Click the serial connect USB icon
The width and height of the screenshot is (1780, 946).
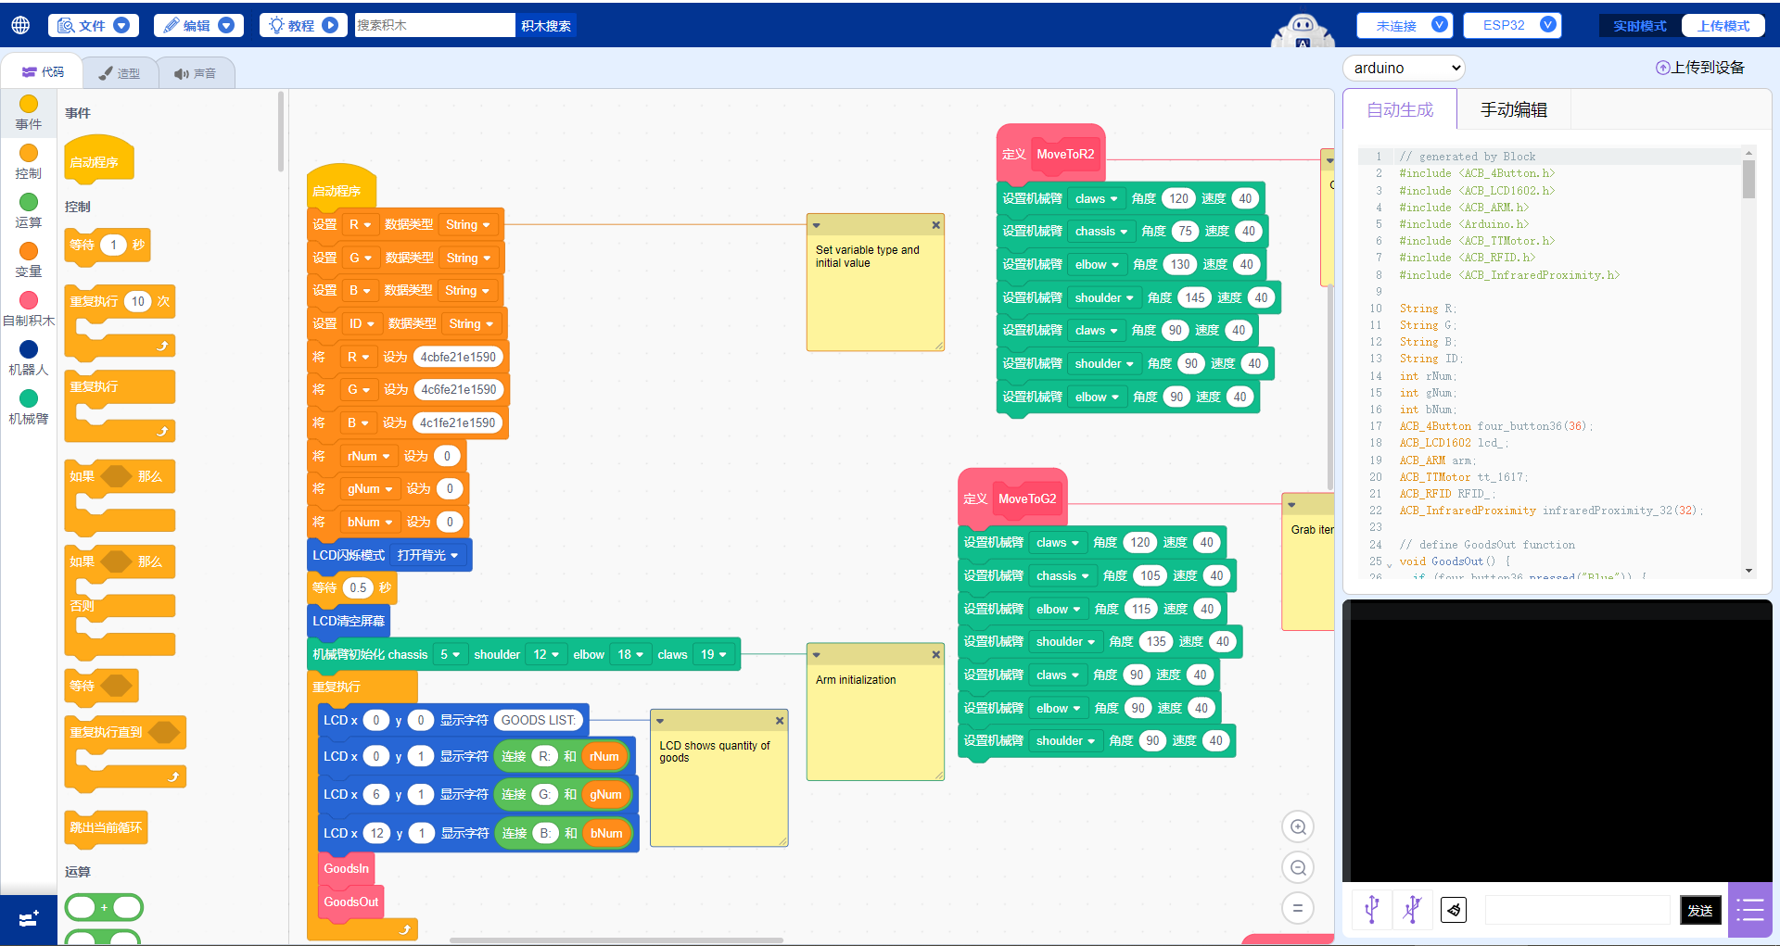point(1372,910)
